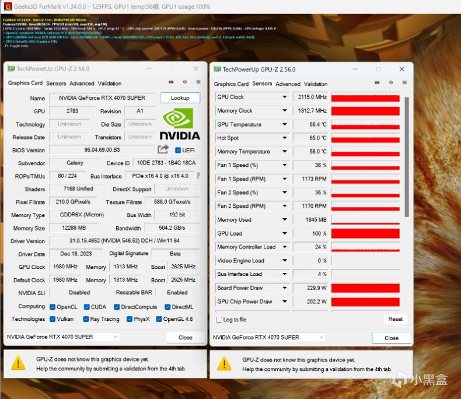Click Close button in Sensors window
This screenshot has width=461, height=399.
coord(392,338)
